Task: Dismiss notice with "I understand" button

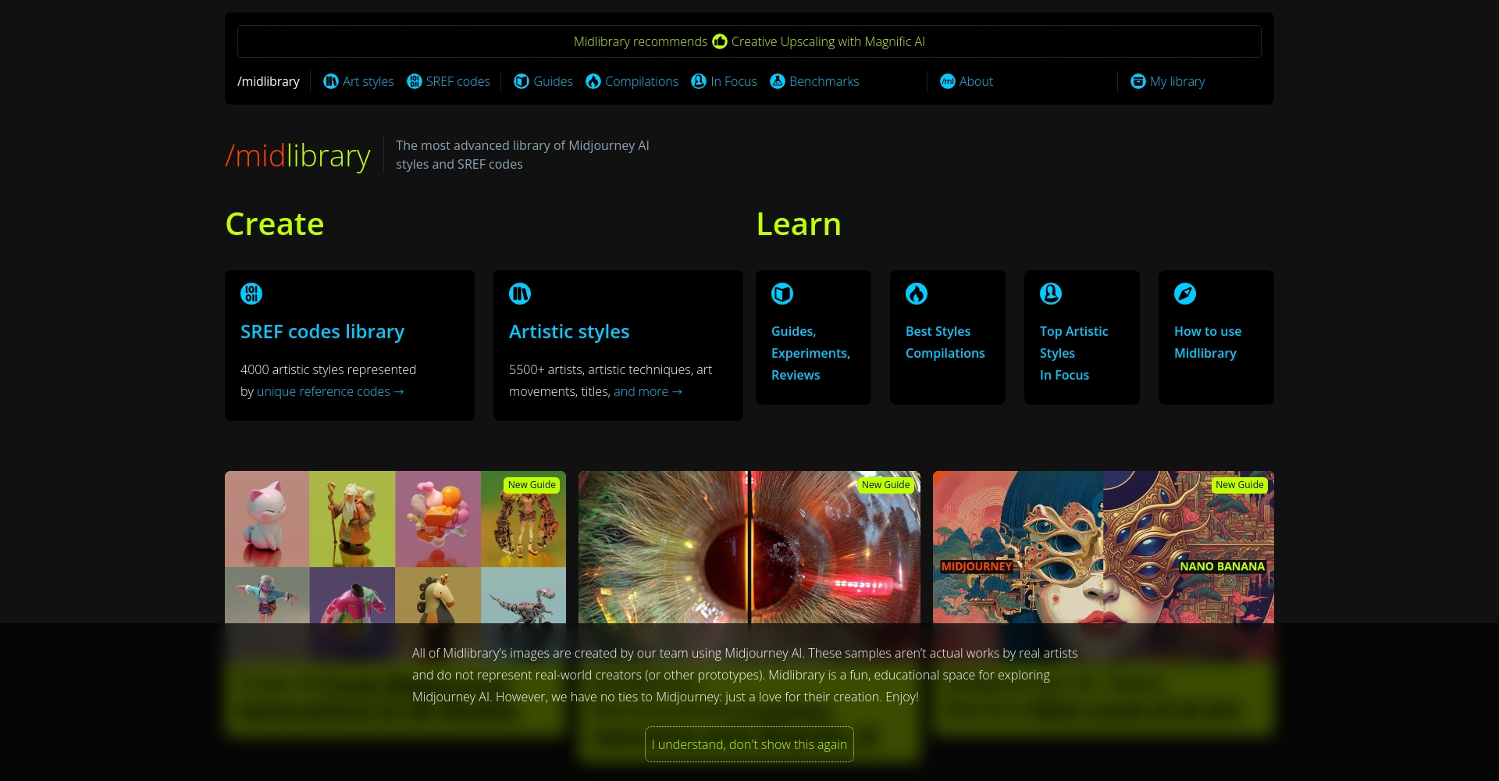Action: tap(749, 744)
